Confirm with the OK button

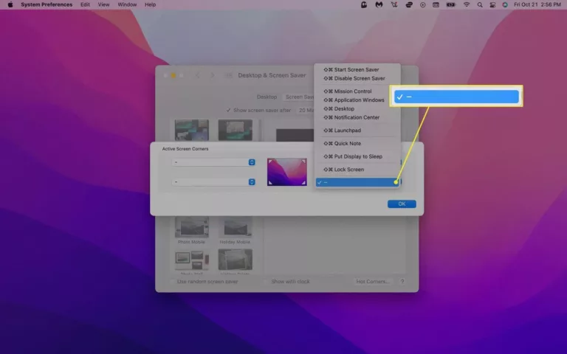pos(402,204)
